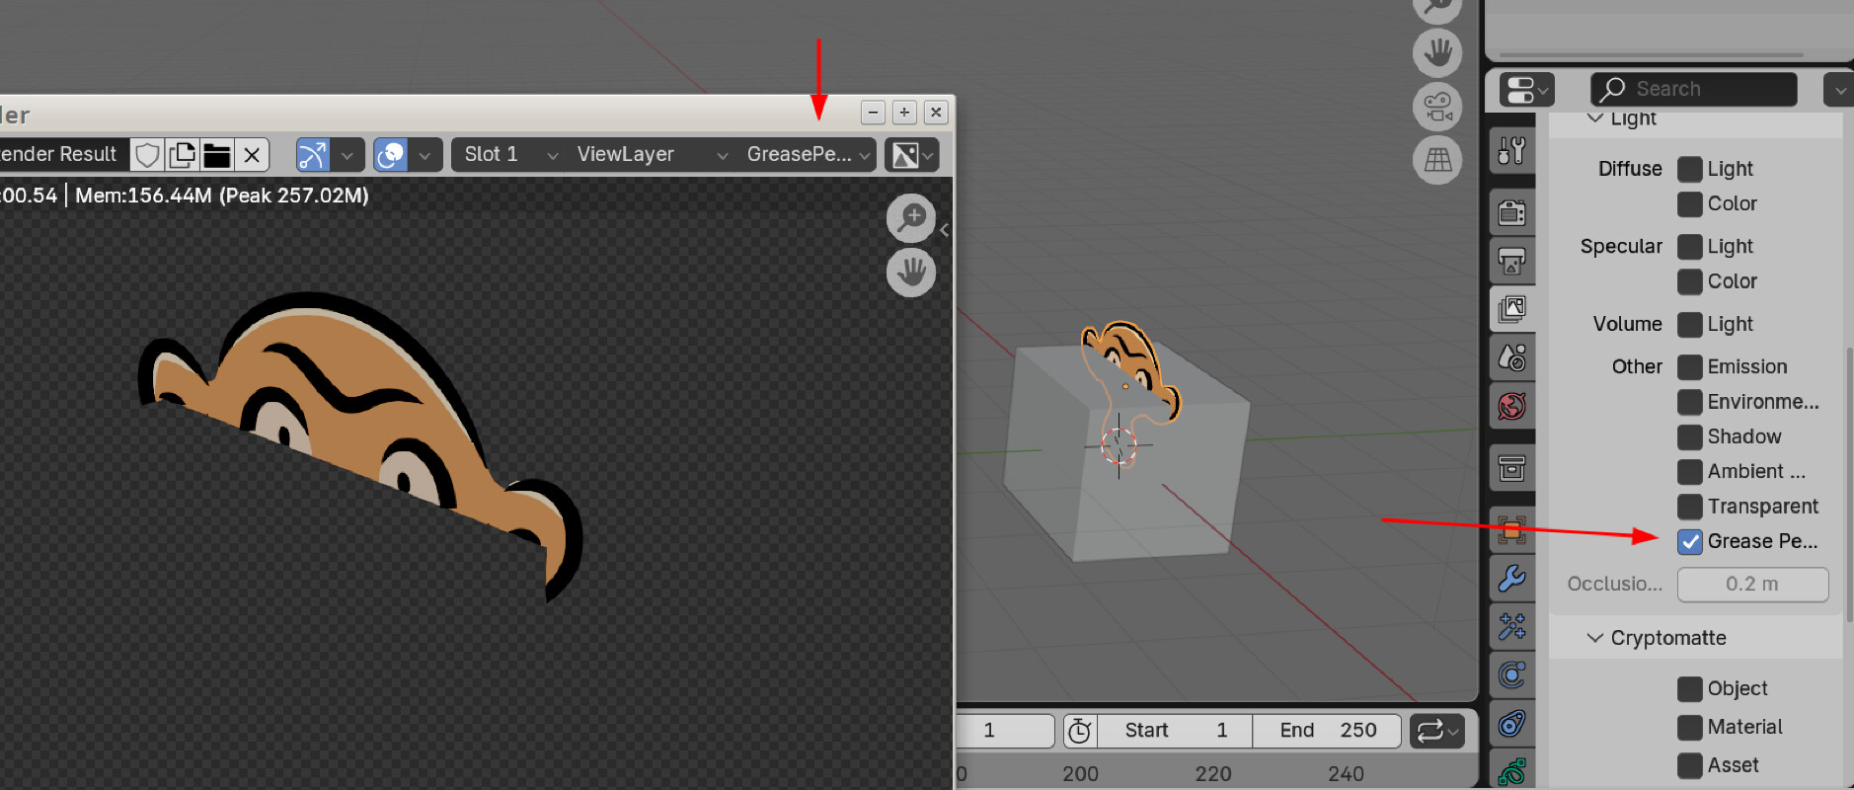The image size is (1854, 790).
Task: Click the properties Search field
Action: (1693, 90)
